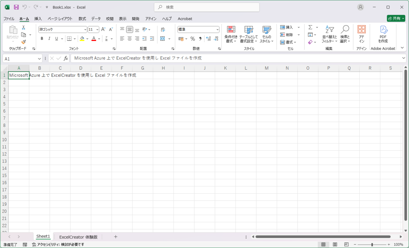Screen dimensions: 409x248
Task: Click the decrease indent icon
Action: pos(145,38)
